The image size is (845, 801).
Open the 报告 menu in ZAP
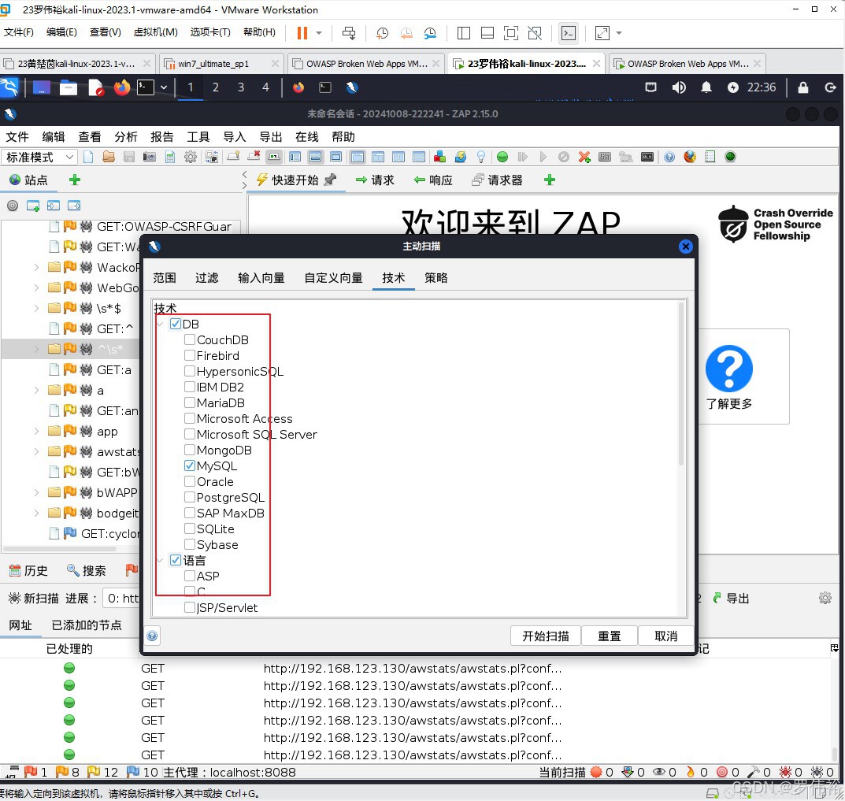pyautogui.click(x=161, y=137)
